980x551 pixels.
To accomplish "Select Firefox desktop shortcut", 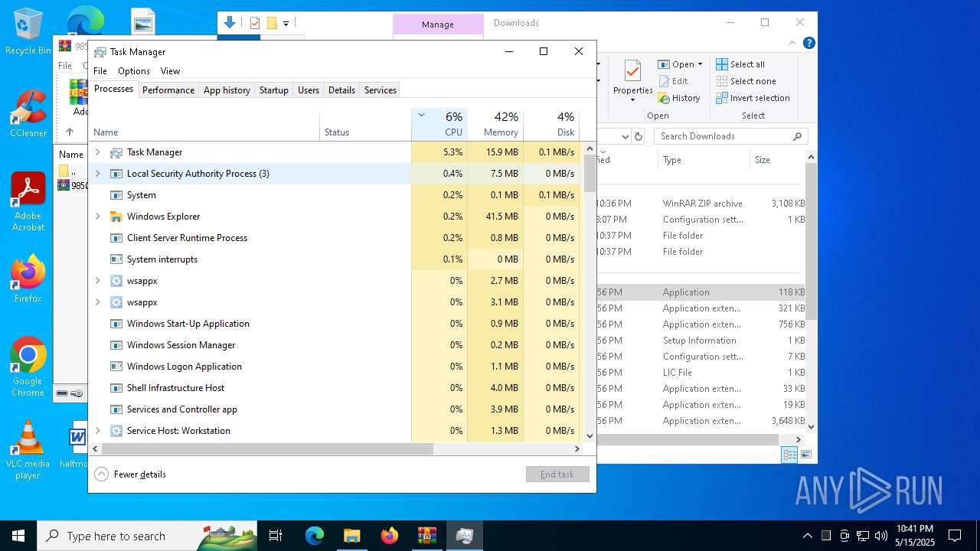I will pos(28,279).
